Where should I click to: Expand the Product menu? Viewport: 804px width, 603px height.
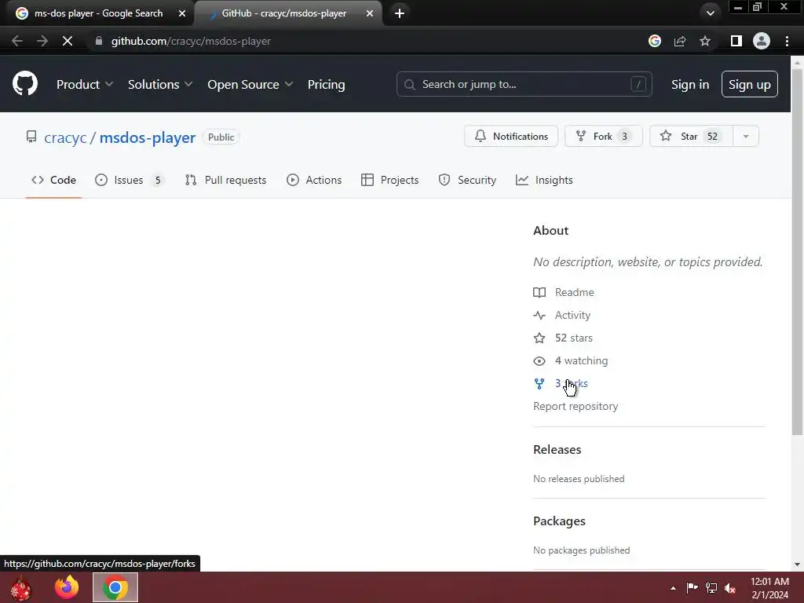(85, 85)
